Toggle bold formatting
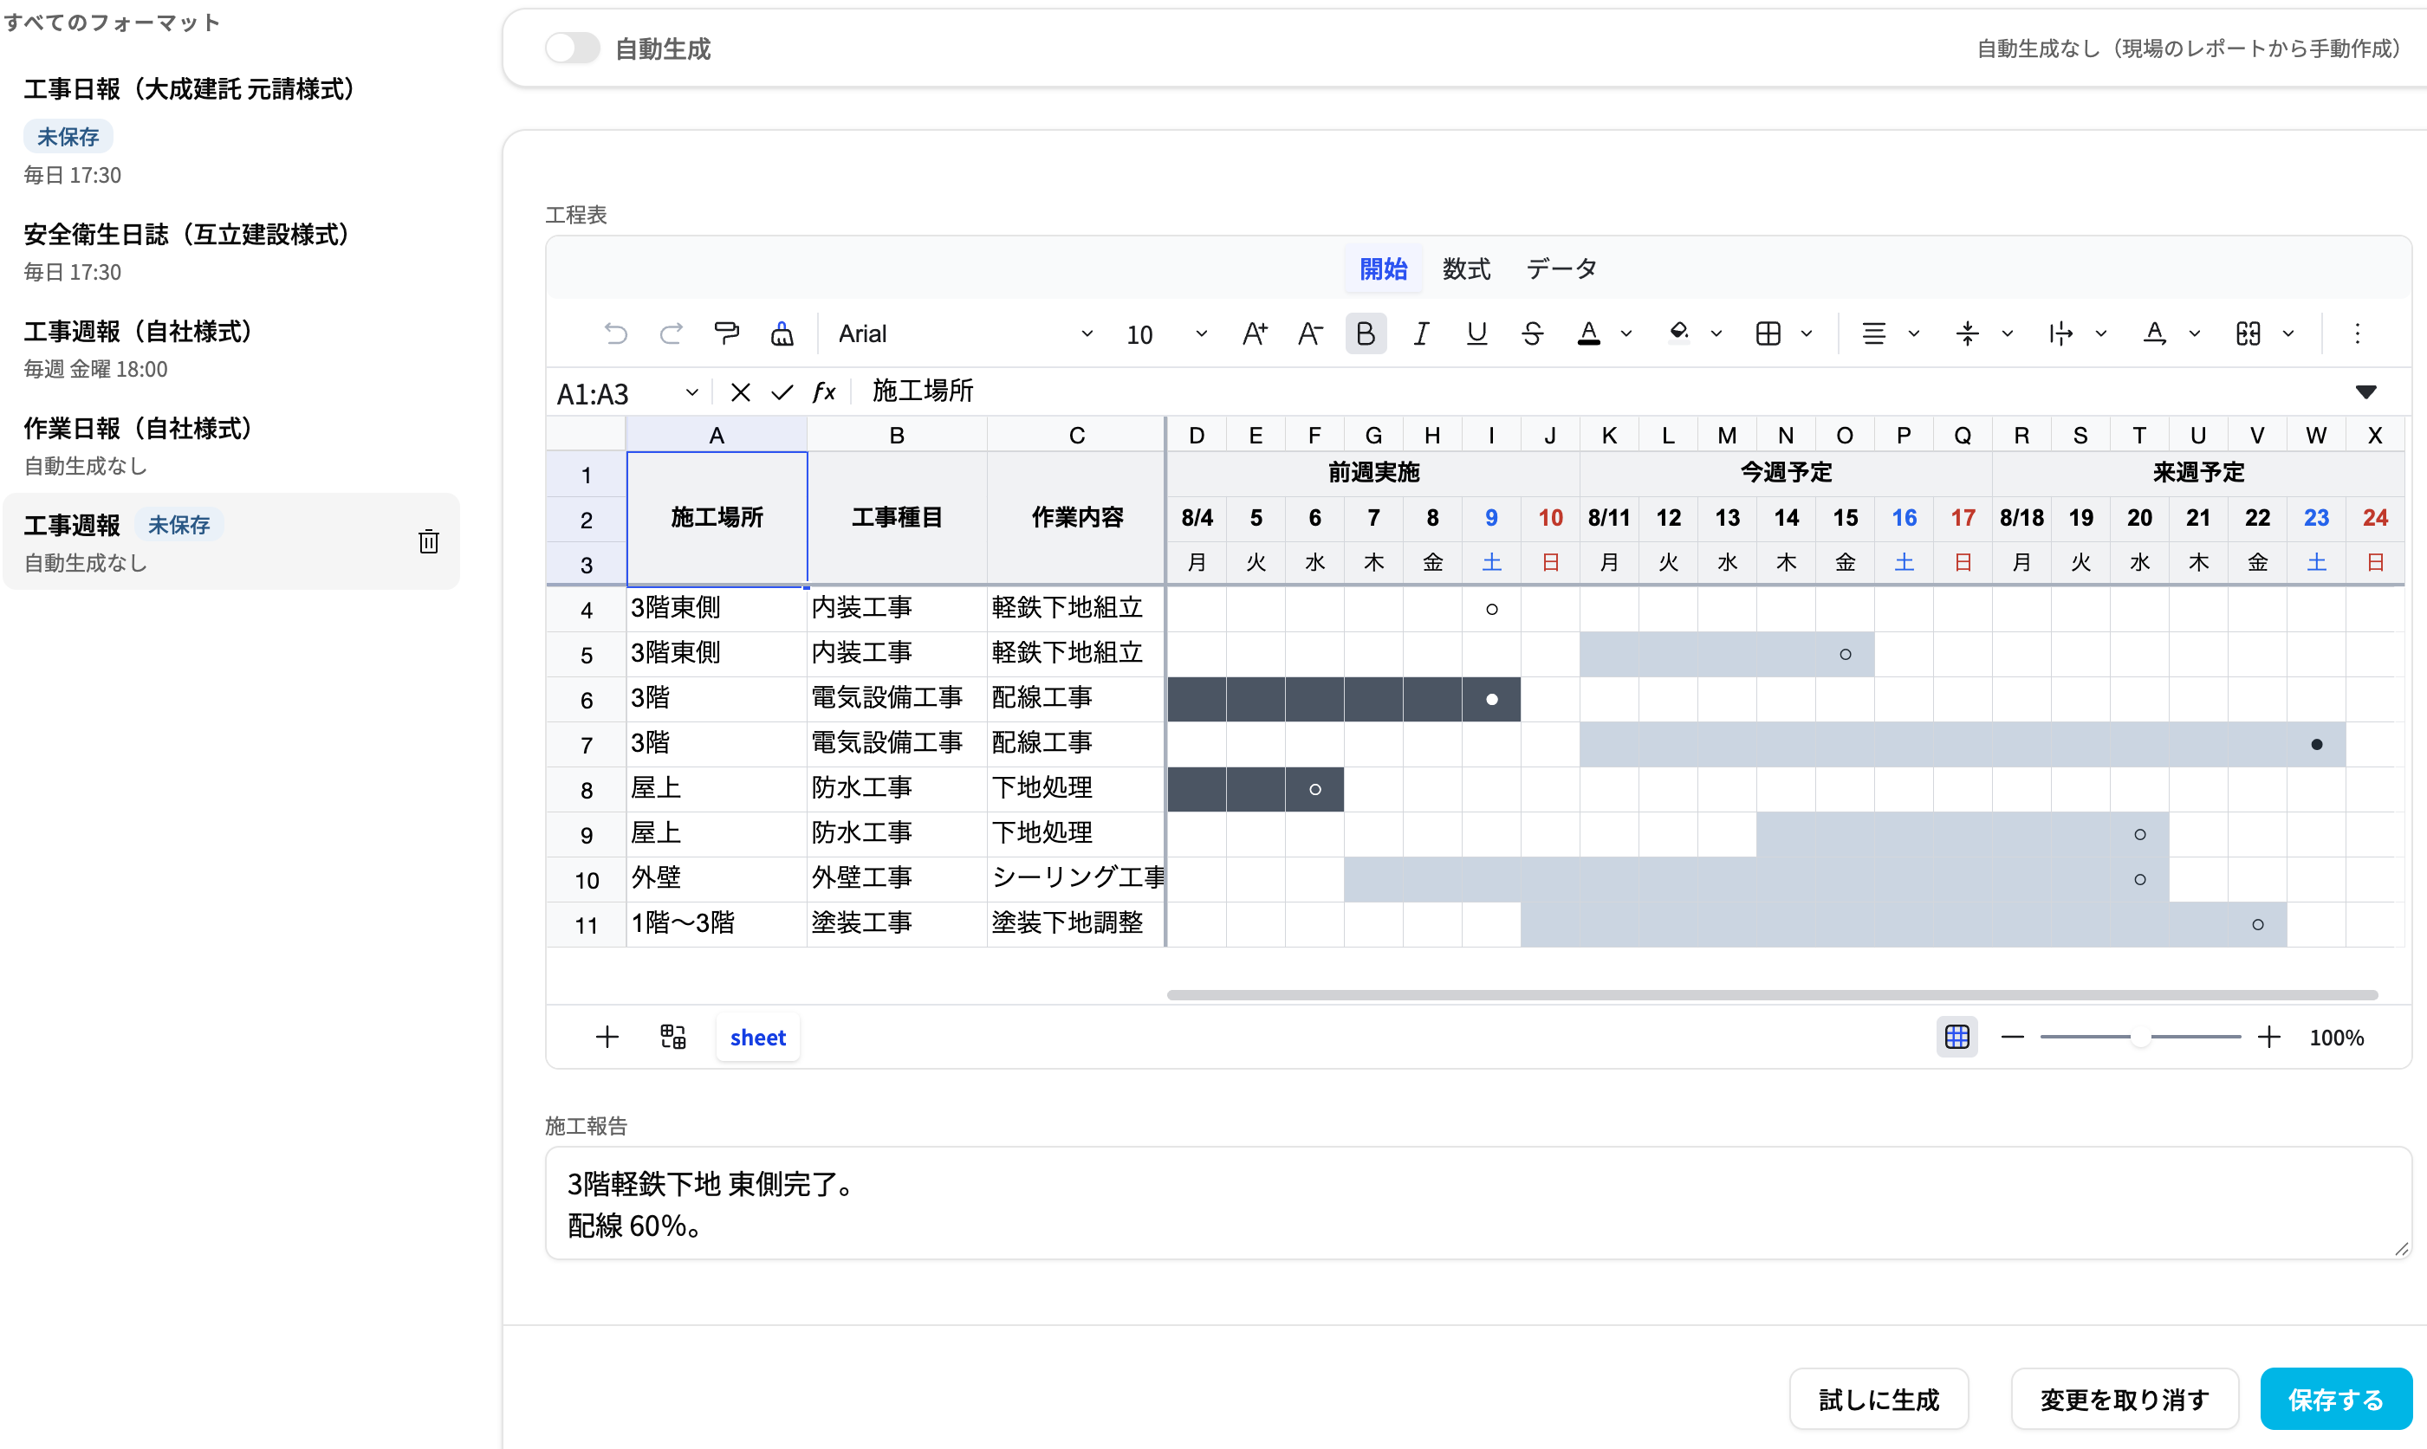Image resolution: width=2427 pixels, height=1449 pixels. click(1366, 334)
